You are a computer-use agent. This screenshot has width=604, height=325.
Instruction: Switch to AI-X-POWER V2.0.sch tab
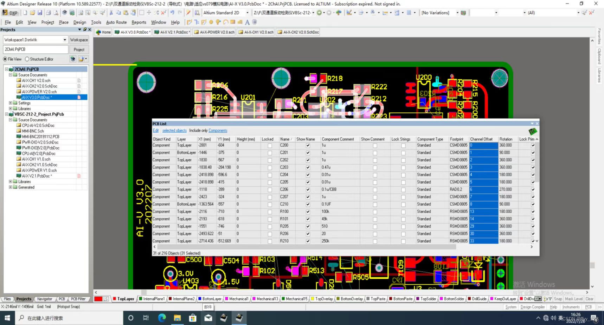[x=214, y=32]
